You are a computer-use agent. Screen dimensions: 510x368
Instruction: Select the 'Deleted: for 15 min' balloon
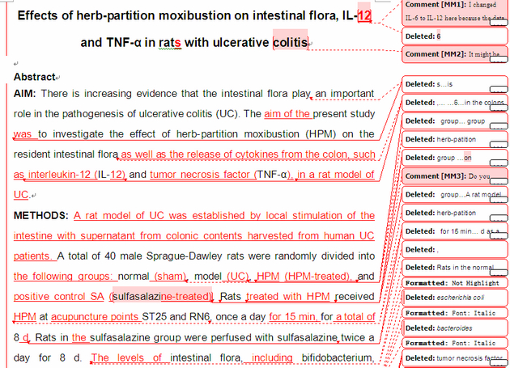pos(449,231)
